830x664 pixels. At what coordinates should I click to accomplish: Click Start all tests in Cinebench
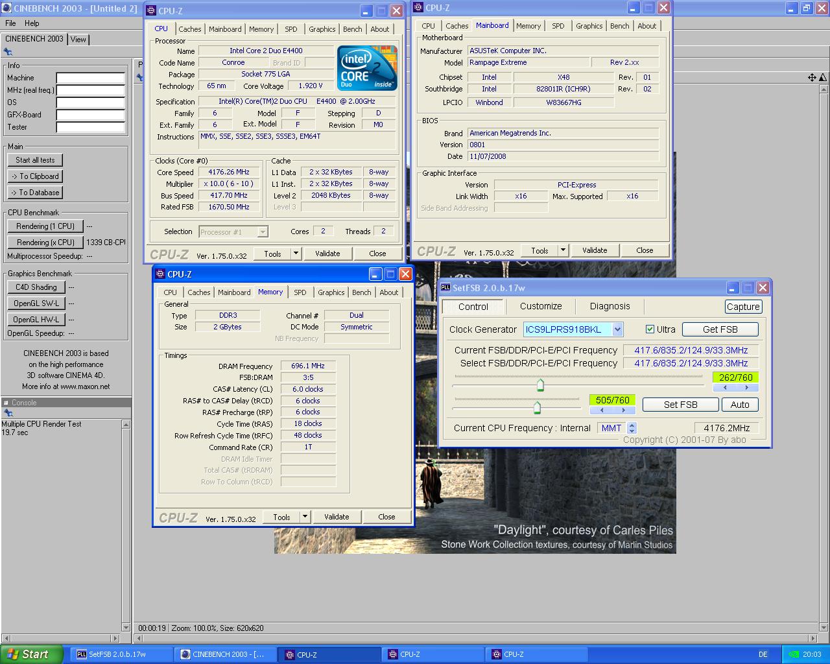(x=36, y=160)
